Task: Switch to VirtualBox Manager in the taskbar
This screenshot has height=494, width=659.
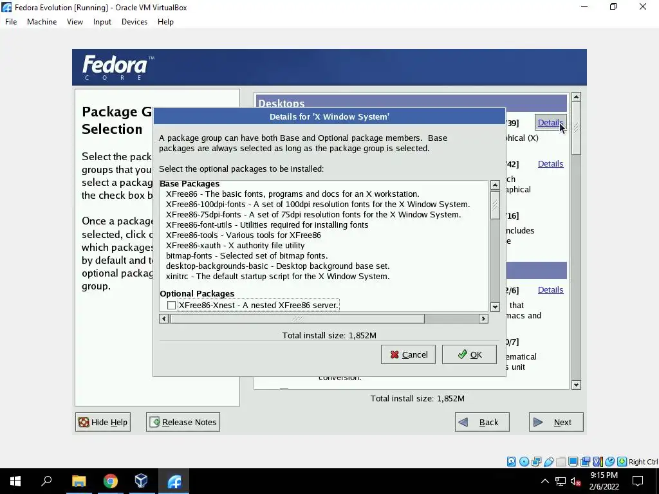Action: tap(141, 481)
